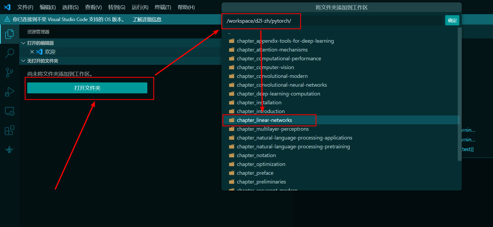Open the Search view icon
493x227 pixels.
coord(9,53)
